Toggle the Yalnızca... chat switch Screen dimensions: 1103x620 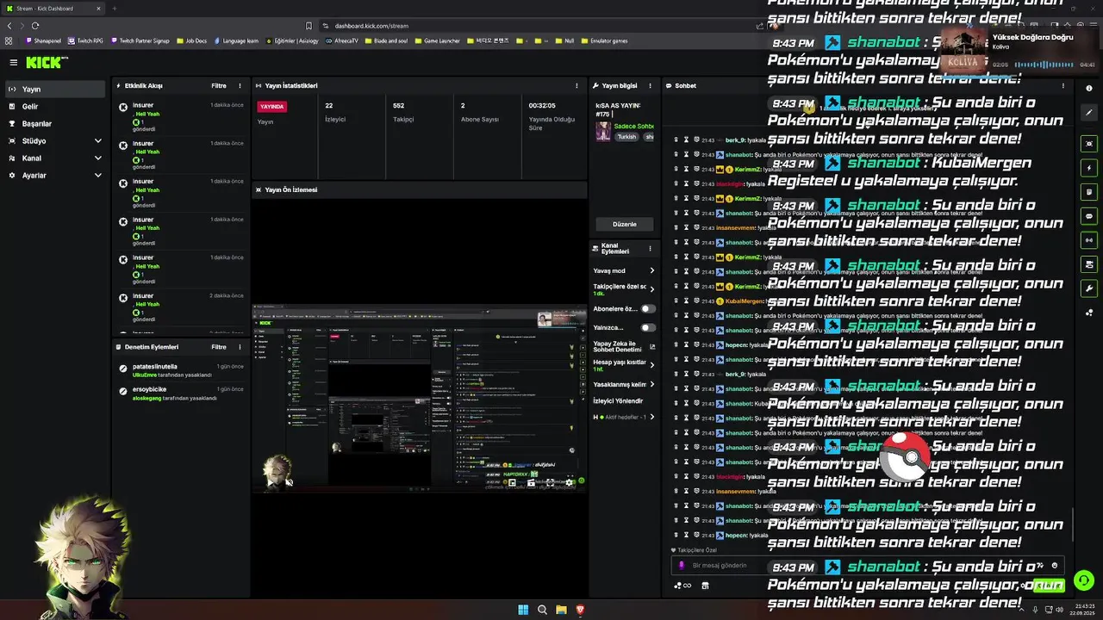point(647,327)
